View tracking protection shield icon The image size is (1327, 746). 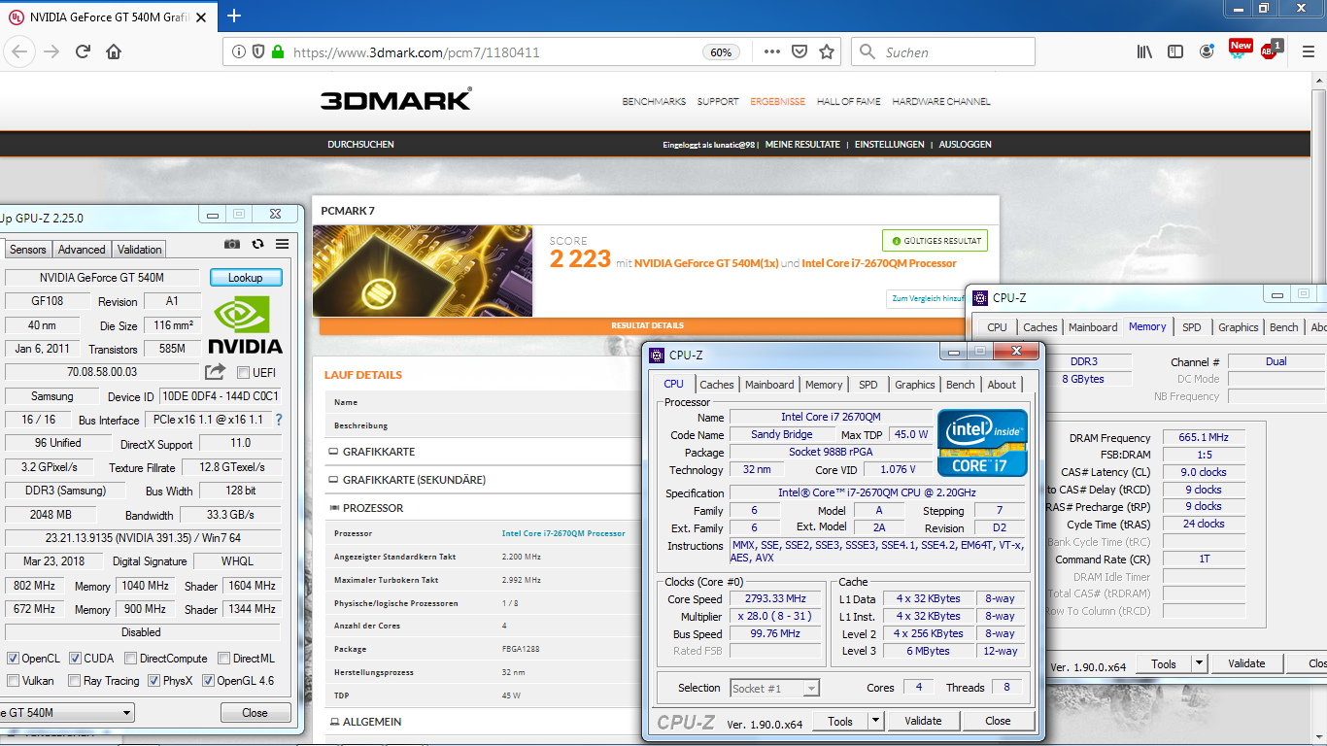[258, 52]
